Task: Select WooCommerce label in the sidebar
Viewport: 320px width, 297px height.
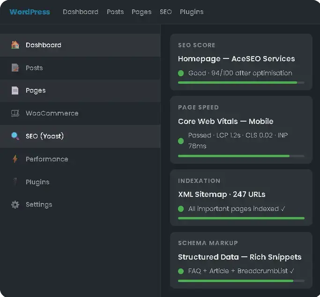Action: [52, 113]
